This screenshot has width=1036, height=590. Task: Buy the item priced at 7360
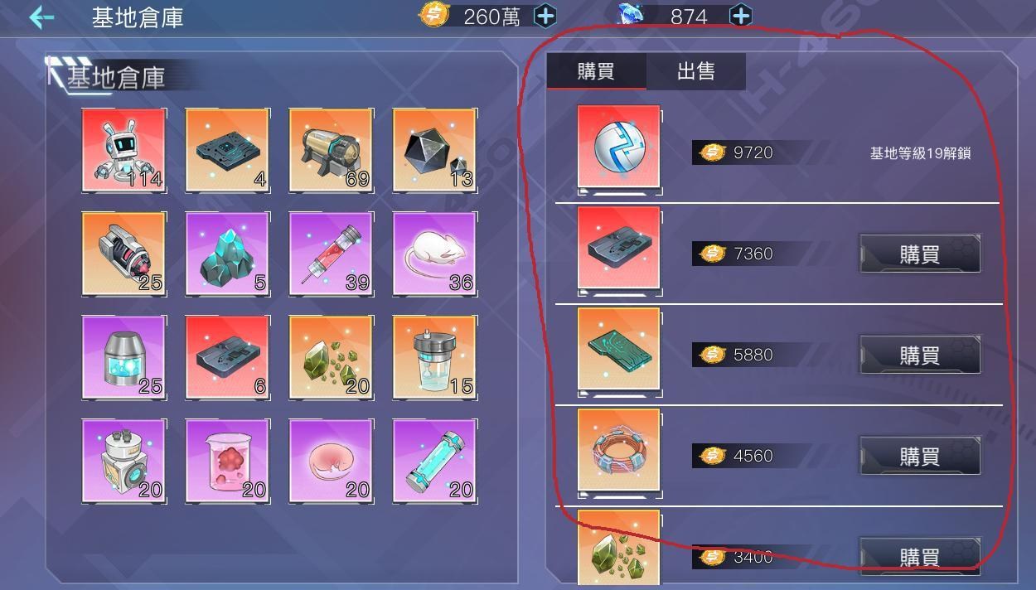pyautogui.click(x=920, y=254)
